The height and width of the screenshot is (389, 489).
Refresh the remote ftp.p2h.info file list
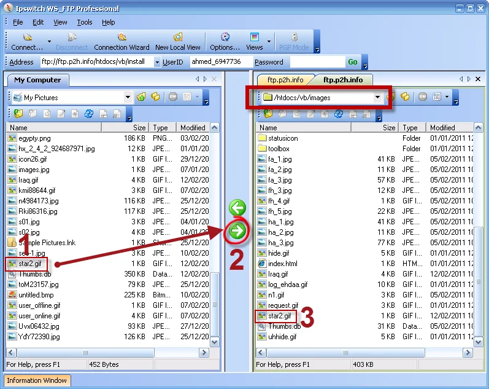click(338, 114)
